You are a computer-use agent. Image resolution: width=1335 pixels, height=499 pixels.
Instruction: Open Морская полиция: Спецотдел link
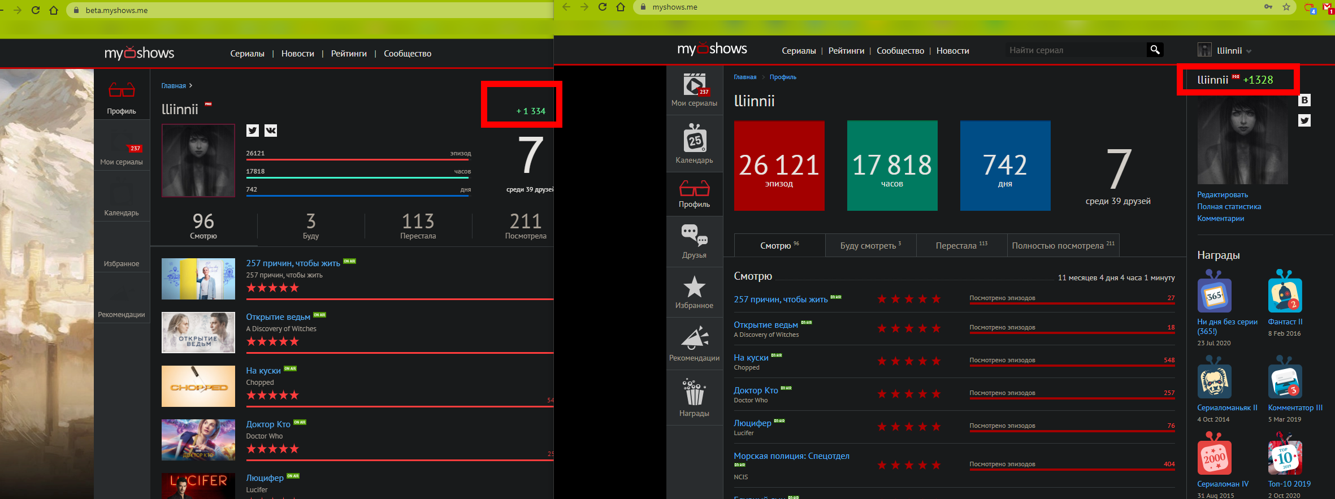point(791,455)
